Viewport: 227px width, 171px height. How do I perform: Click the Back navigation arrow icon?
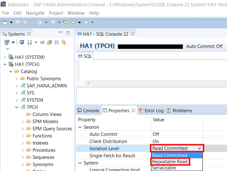point(73,22)
